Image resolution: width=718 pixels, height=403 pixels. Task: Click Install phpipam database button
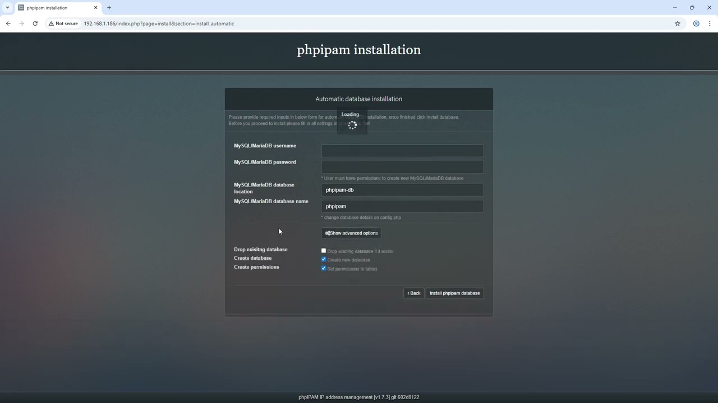click(x=455, y=293)
